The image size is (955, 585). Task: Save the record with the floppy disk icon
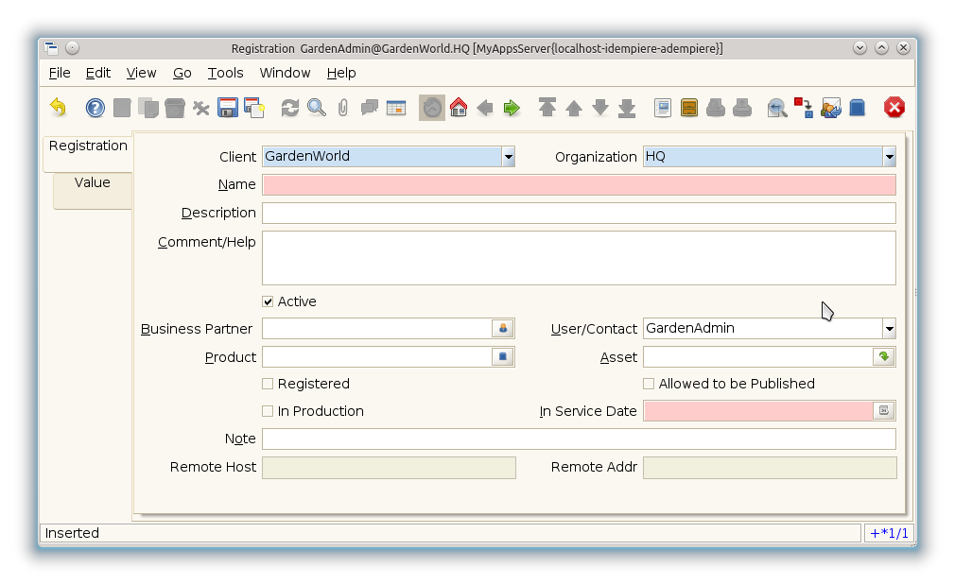pyautogui.click(x=228, y=108)
